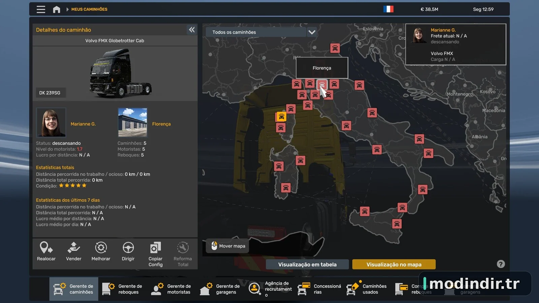The image size is (539, 303).
Task: Click the French flag icon
Action: [388, 9]
